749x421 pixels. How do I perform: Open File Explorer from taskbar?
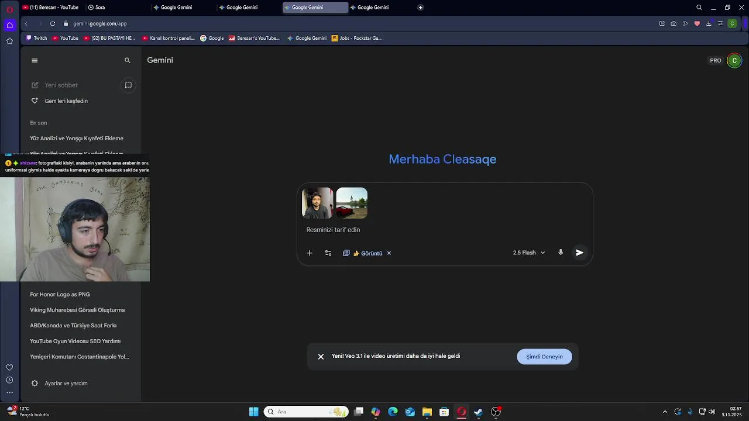tap(427, 412)
